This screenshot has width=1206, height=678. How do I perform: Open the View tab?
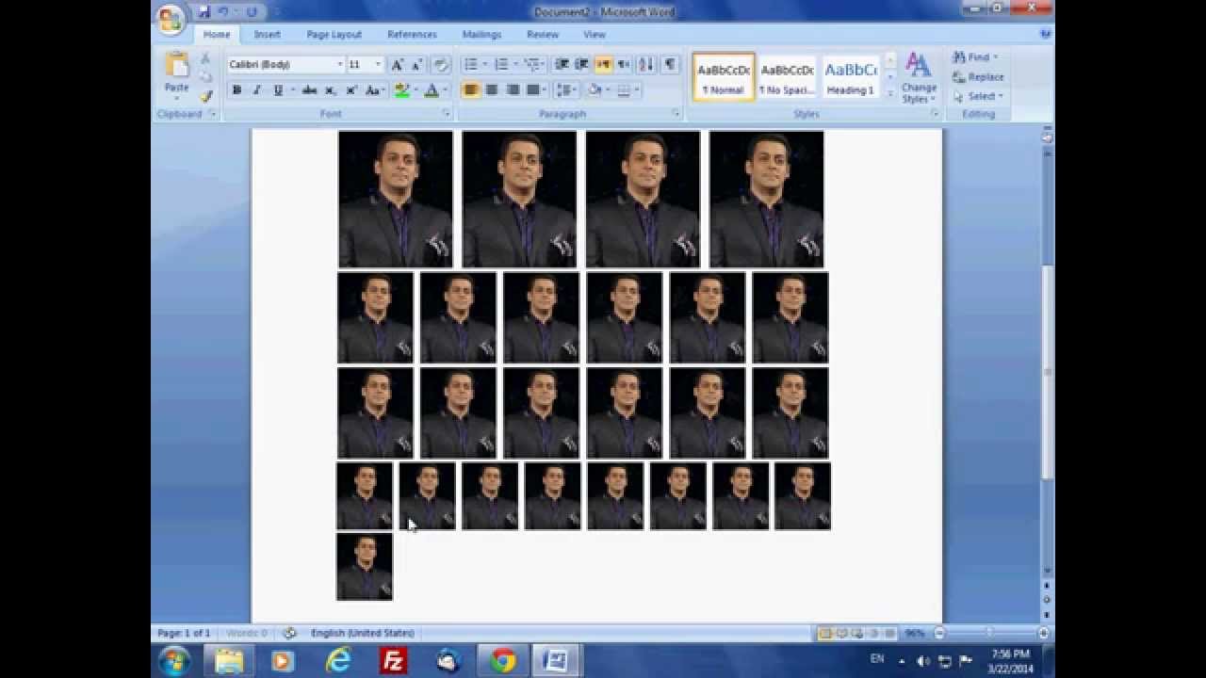[x=595, y=34]
